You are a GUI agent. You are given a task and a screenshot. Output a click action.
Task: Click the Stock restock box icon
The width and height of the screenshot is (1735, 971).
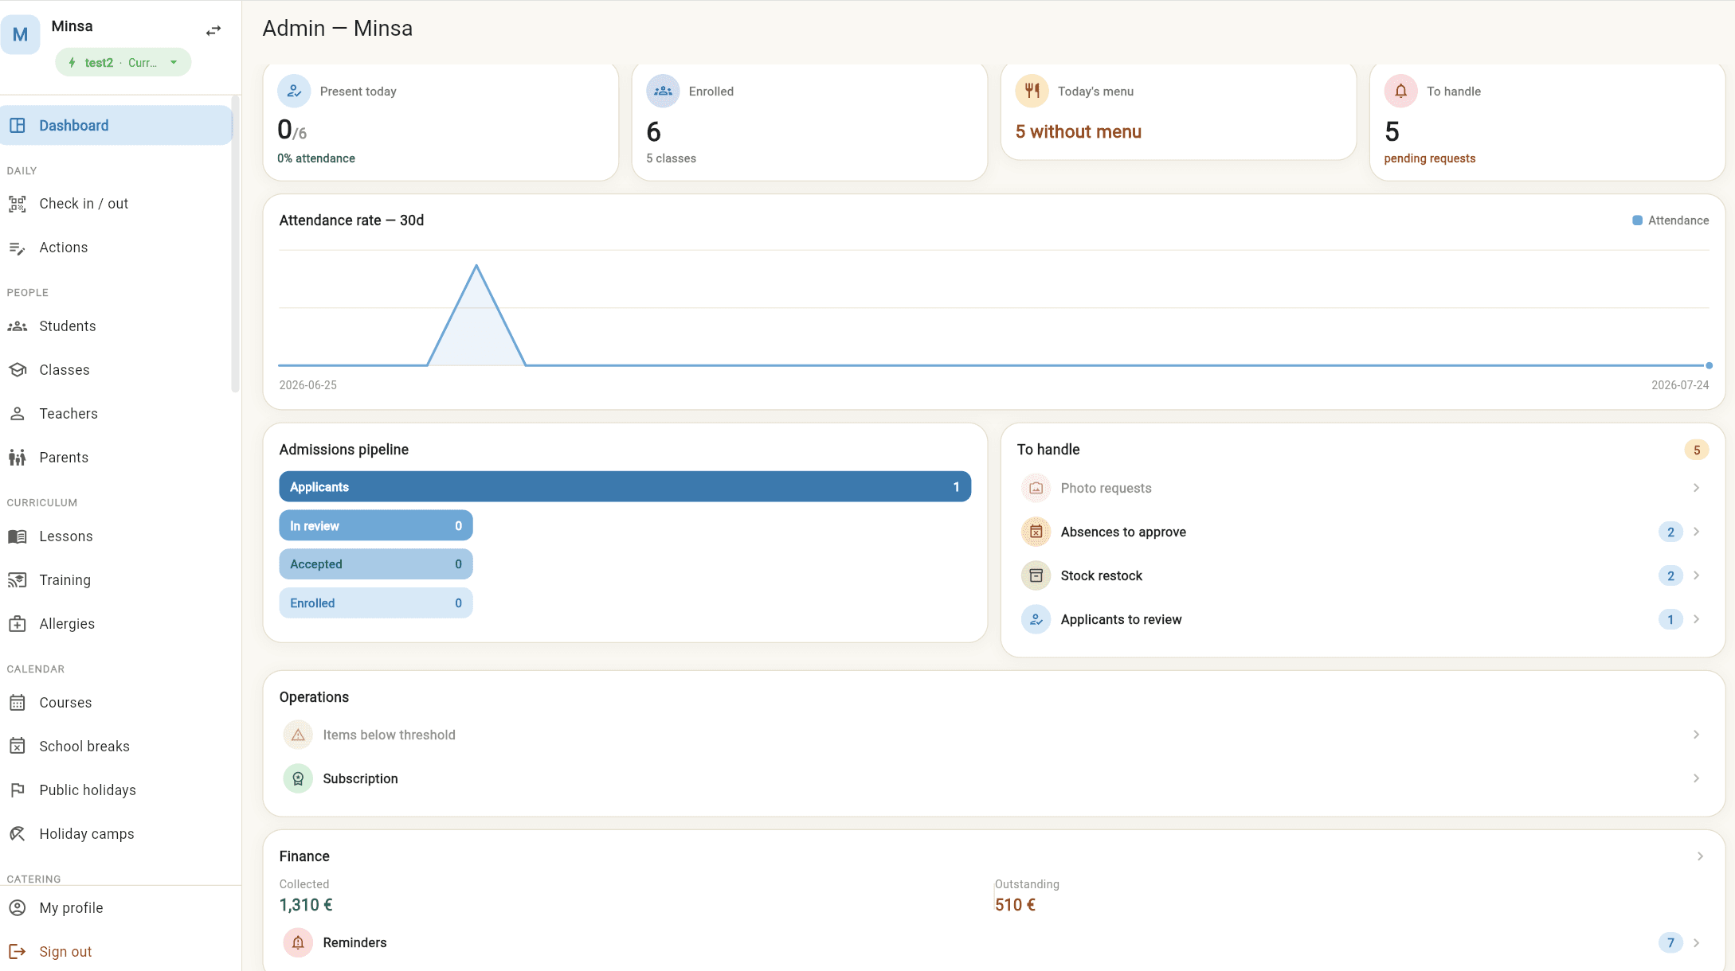pyautogui.click(x=1036, y=575)
